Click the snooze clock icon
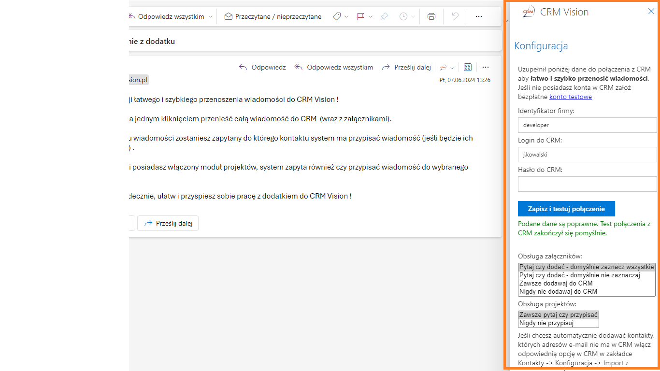 [403, 16]
